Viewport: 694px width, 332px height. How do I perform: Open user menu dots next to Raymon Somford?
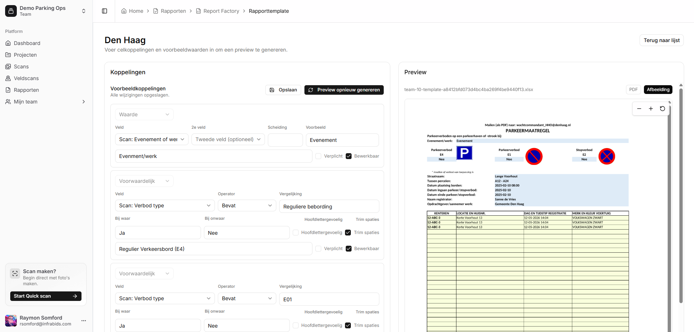tap(84, 321)
